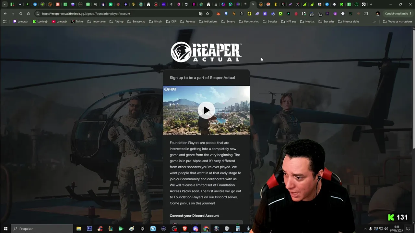Viewport: 415px width, 233px height.
Task: Open the Chrome taskbar icon
Action: coord(206,229)
